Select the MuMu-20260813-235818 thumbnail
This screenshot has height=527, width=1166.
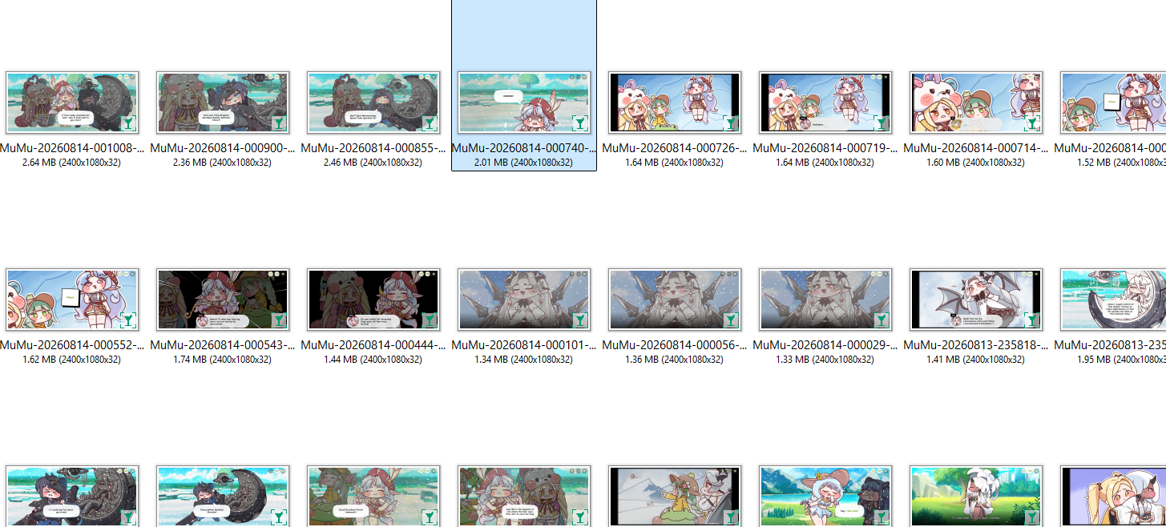pyautogui.click(x=976, y=300)
